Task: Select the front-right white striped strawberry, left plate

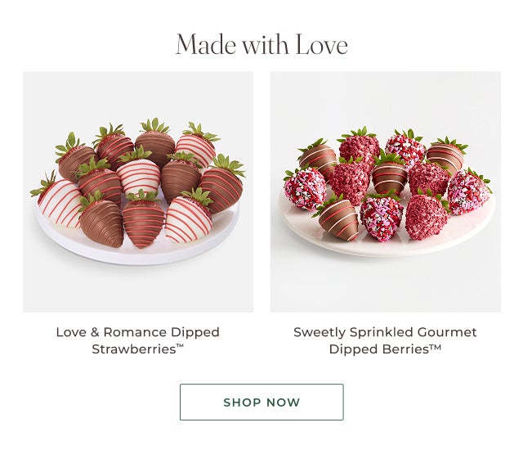Action: point(187,218)
